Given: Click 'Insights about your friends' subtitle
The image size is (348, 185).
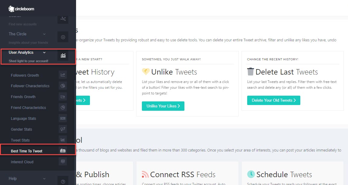Looking at the screenshot, I should (x=28, y=43).
